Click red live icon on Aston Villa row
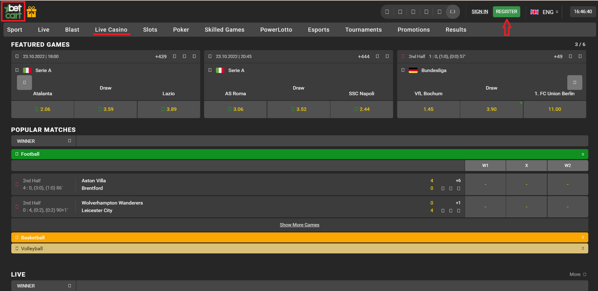Image resolution: width=598 pixels, height=291 pixels. coord(17,184)
